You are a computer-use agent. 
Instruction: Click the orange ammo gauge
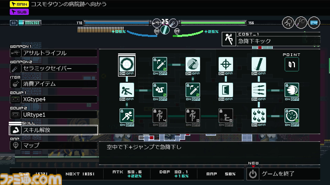pos(101,30)
